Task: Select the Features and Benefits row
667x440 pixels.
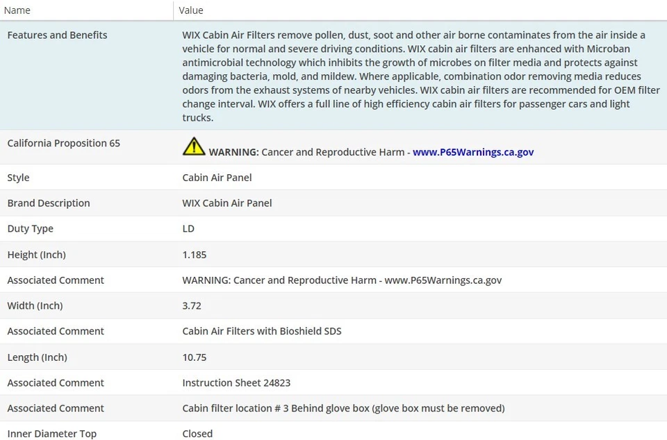Action: [57, 35]
